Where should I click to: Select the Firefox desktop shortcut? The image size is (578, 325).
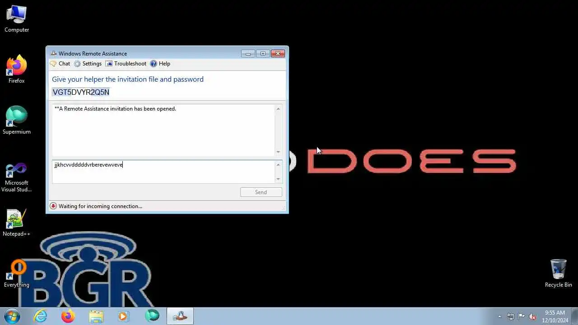click(17, 69)
